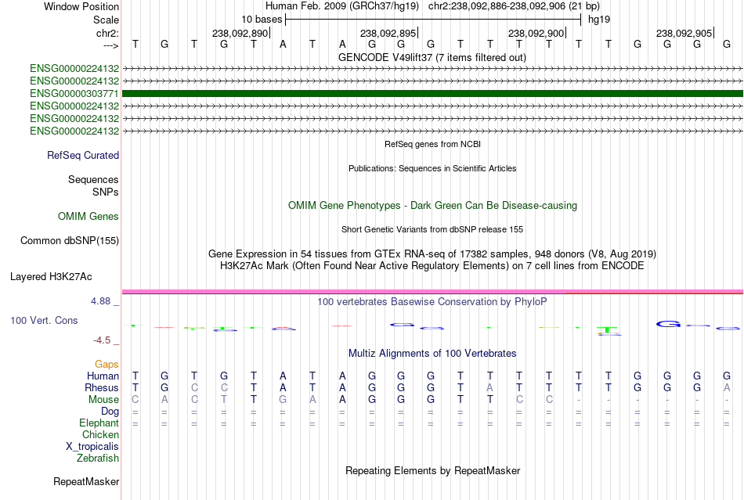744x500 pixels.
Task: Click the chr2:238,092,886-238,092,906 (21 bp) position text
Action: tap(514, 6)
